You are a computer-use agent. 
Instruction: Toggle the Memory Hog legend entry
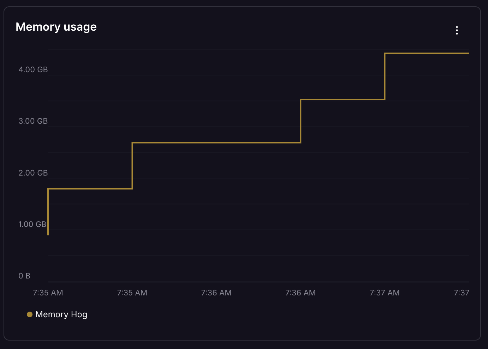click(x=57, y=314)
